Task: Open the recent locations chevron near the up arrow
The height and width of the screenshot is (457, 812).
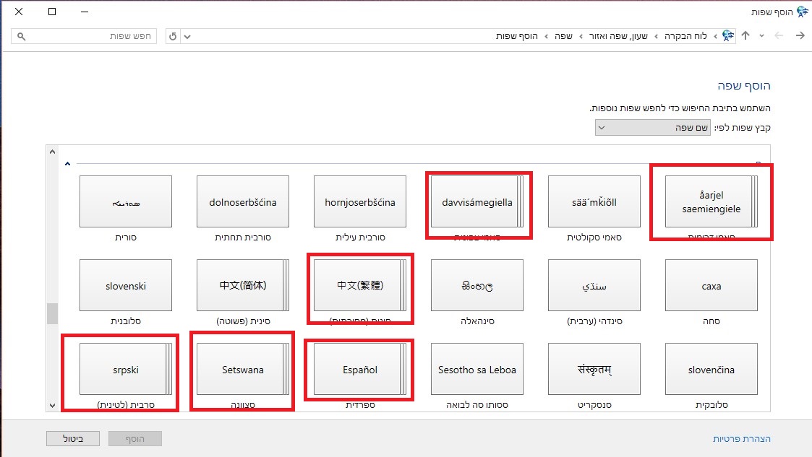Action: (761, 36)
